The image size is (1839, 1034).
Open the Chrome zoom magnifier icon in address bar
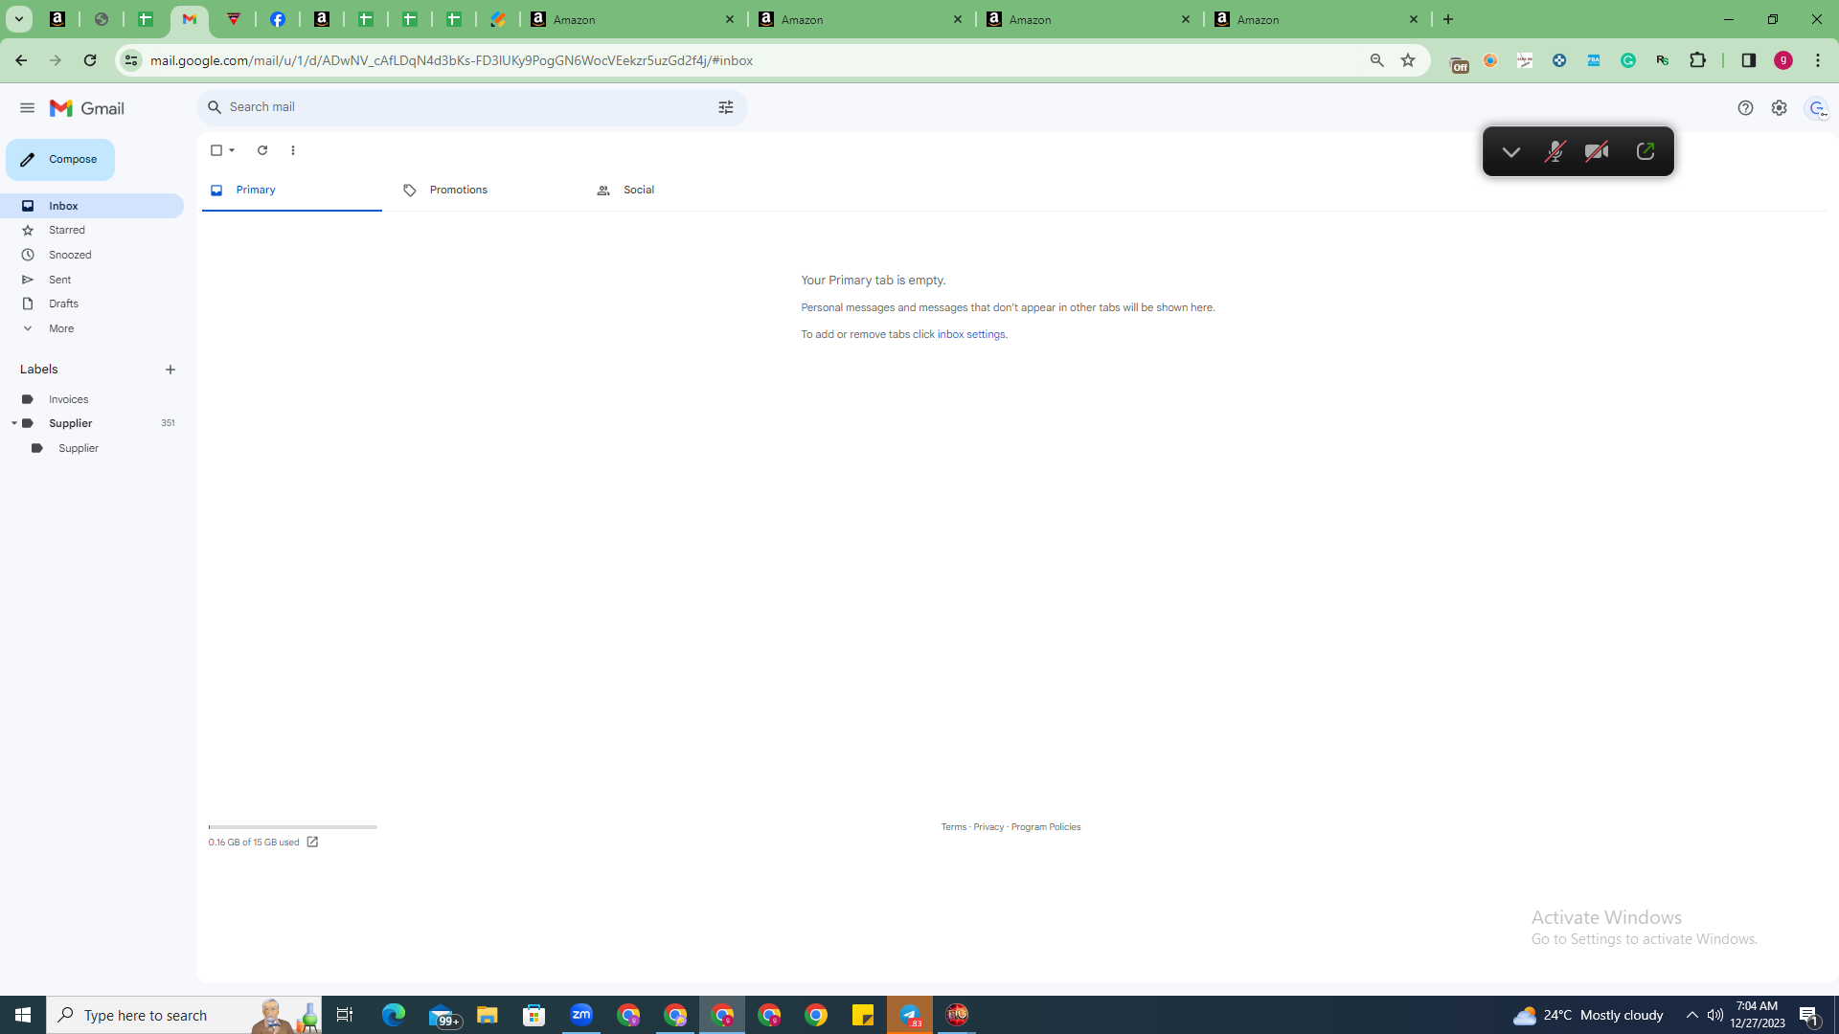click(1377, 60)
